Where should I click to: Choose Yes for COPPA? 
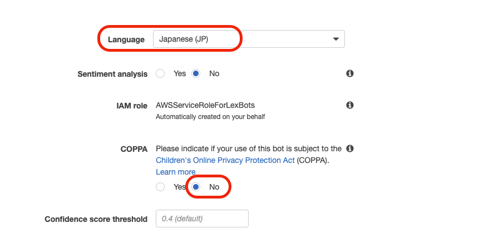click(160, 187)
